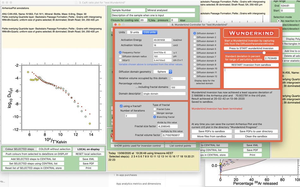300x187 pixels.
Task: Select Diffusion domain 12 radio
Action: click(195, 76)
